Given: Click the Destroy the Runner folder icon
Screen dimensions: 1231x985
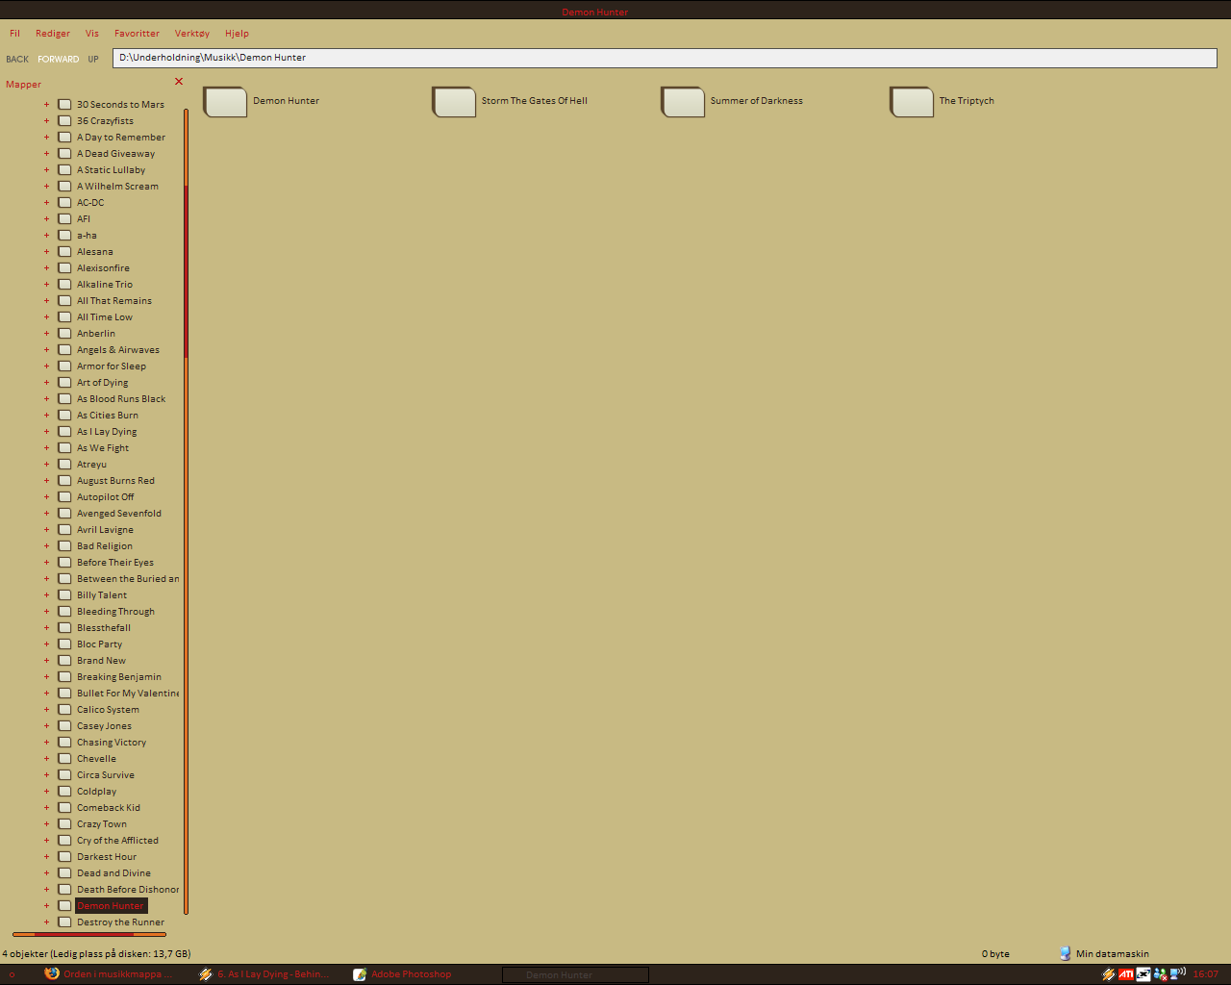Looking at the screenshot, I should point(64,922).
